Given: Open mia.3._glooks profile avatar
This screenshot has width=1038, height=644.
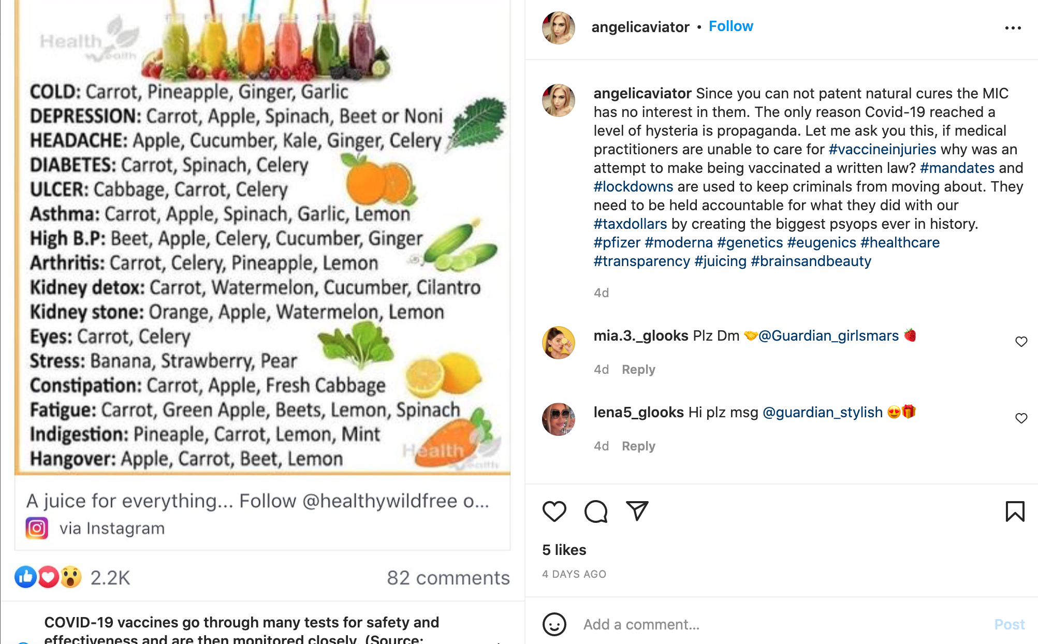Looking at the screenshot, I should 558,343.
